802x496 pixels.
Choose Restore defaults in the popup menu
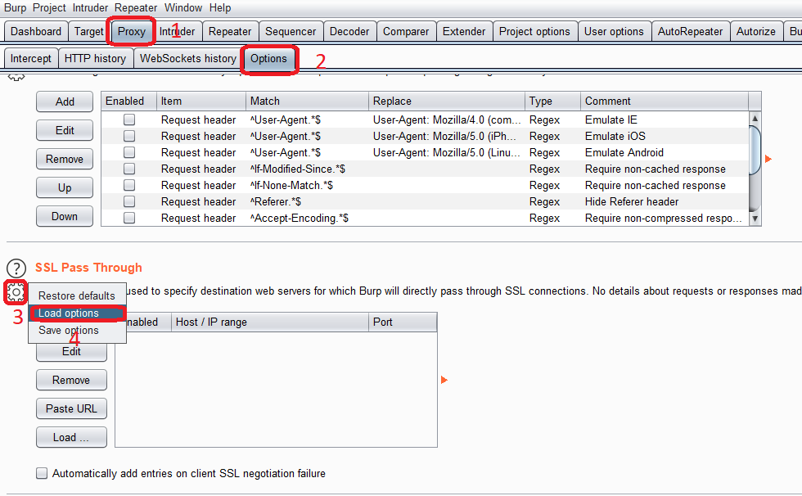pyautogui.click(x=77, y=295)
